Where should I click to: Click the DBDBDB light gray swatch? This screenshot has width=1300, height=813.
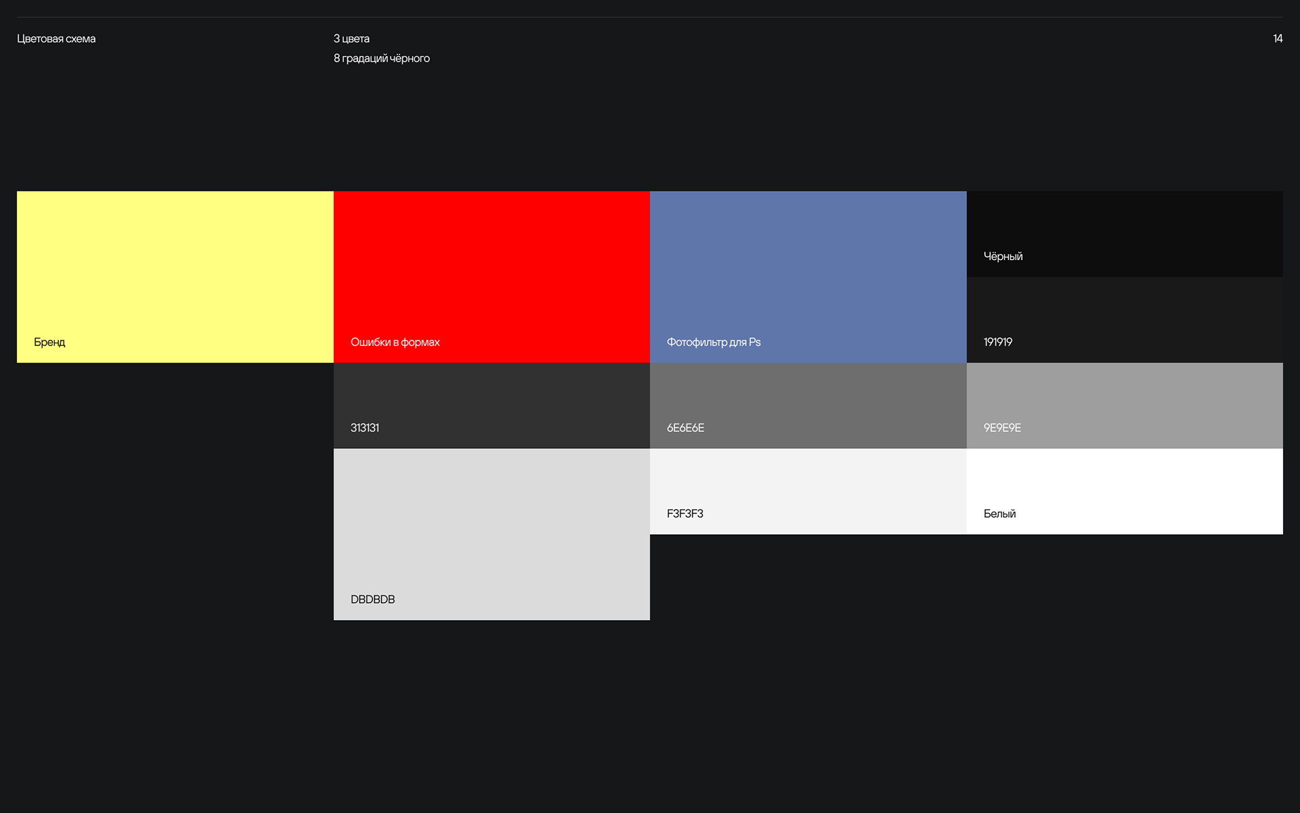point(492,528)
